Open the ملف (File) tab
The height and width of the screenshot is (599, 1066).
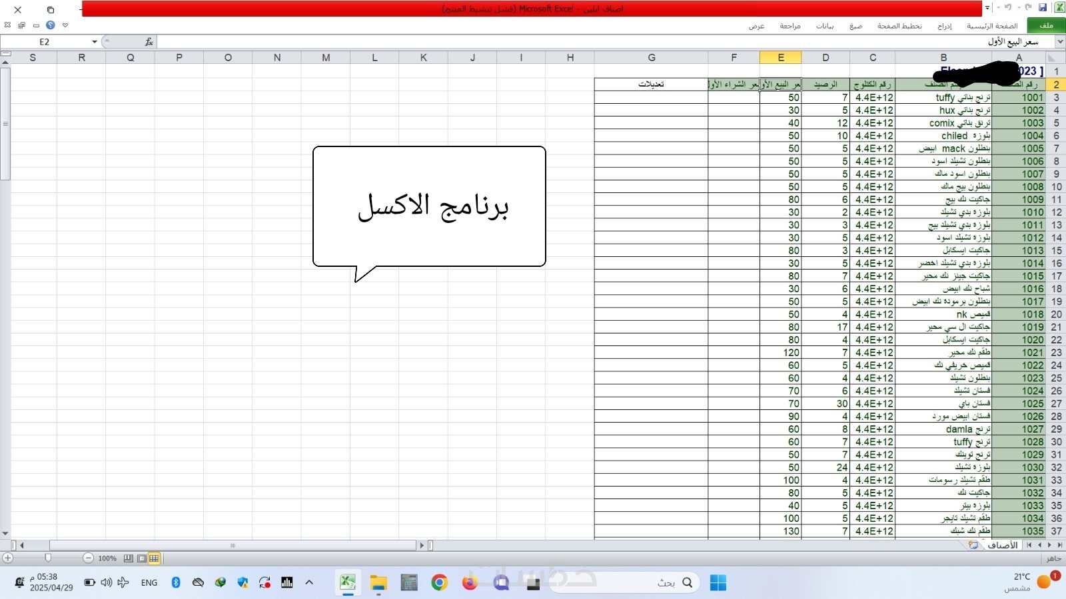pos(1046,25)
